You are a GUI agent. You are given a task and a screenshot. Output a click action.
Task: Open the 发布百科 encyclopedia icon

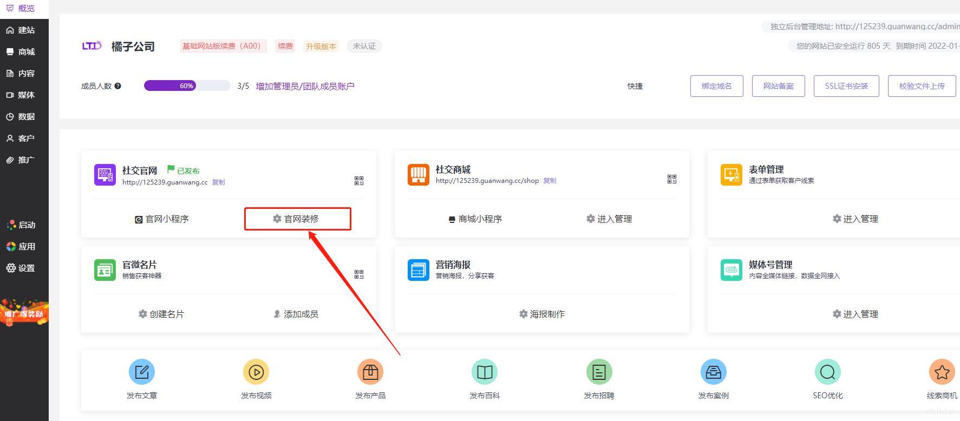[x=485, y=372]
